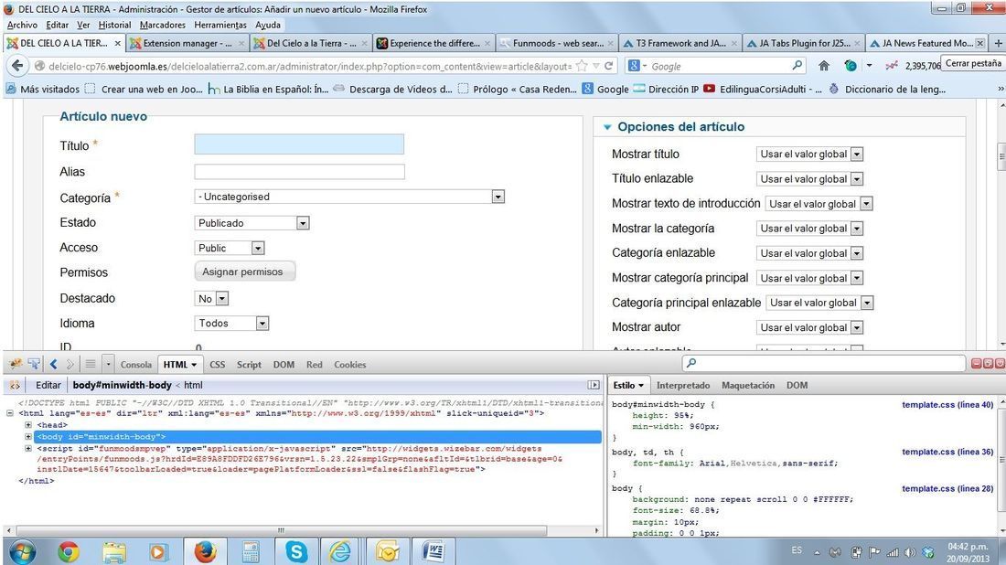The image size is (1006, 565).
Task: Open the Archivo menu
Action: (22, 25)
